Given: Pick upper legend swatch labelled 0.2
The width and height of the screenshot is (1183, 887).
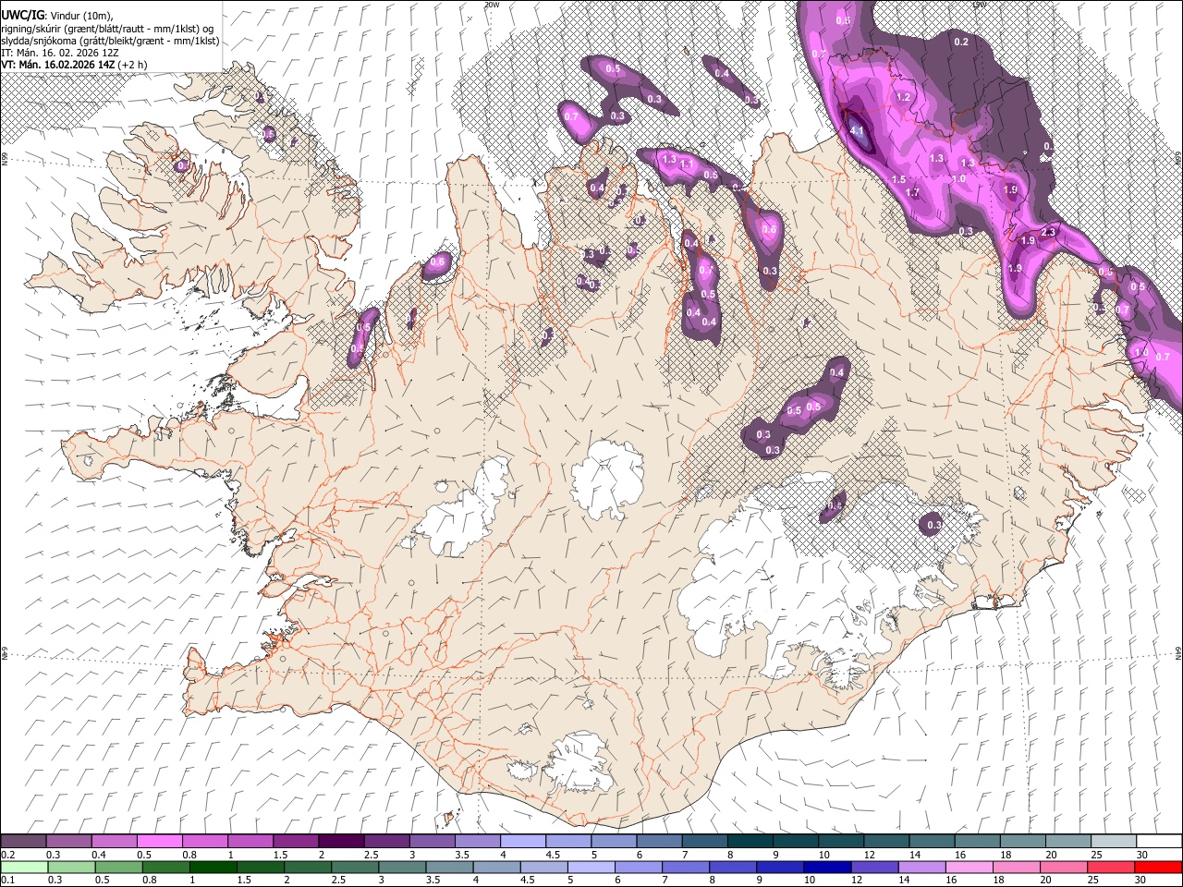Looking at the screenshot, I should pyautogui.click(x=24, y=842).
